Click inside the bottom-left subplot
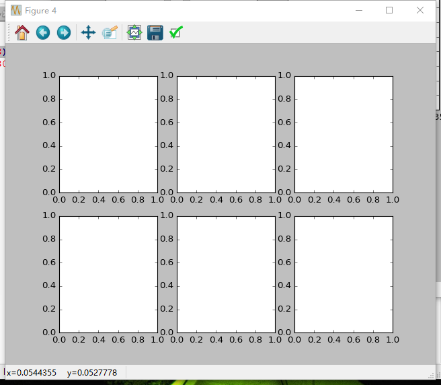The image size is (441, 385). point(108,275)
